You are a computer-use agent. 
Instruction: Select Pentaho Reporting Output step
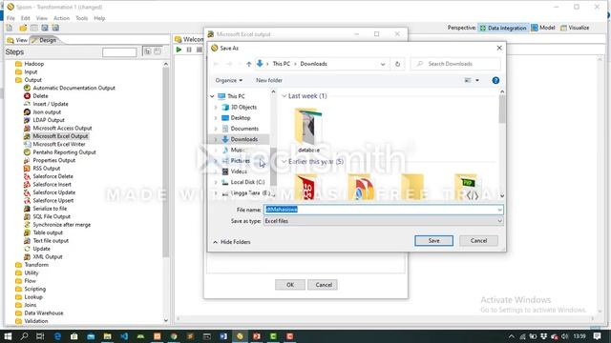point(64,152)
